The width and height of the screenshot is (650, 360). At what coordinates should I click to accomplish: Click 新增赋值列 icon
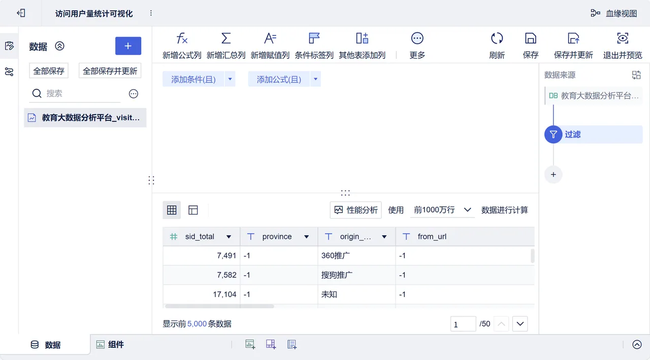[270, 39]
